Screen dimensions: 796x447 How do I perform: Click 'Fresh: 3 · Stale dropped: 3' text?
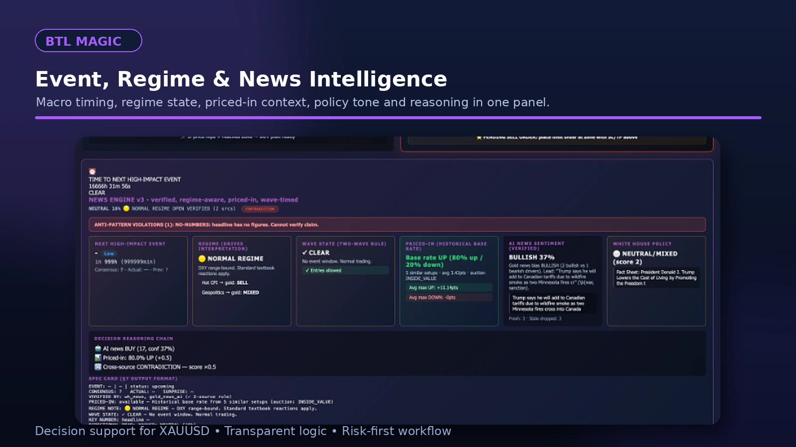click(535, 319)
